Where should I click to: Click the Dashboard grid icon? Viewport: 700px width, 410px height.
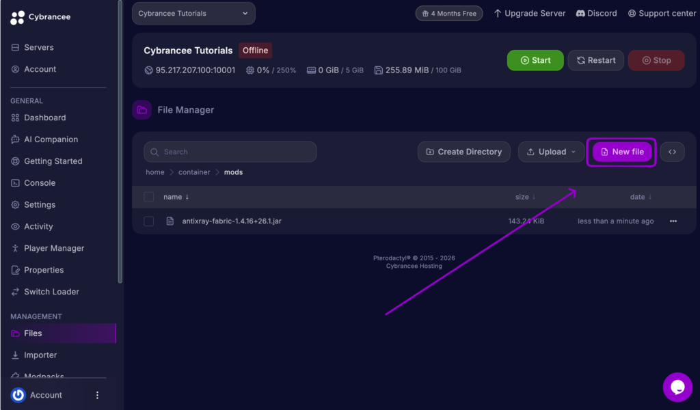(15, 118)
